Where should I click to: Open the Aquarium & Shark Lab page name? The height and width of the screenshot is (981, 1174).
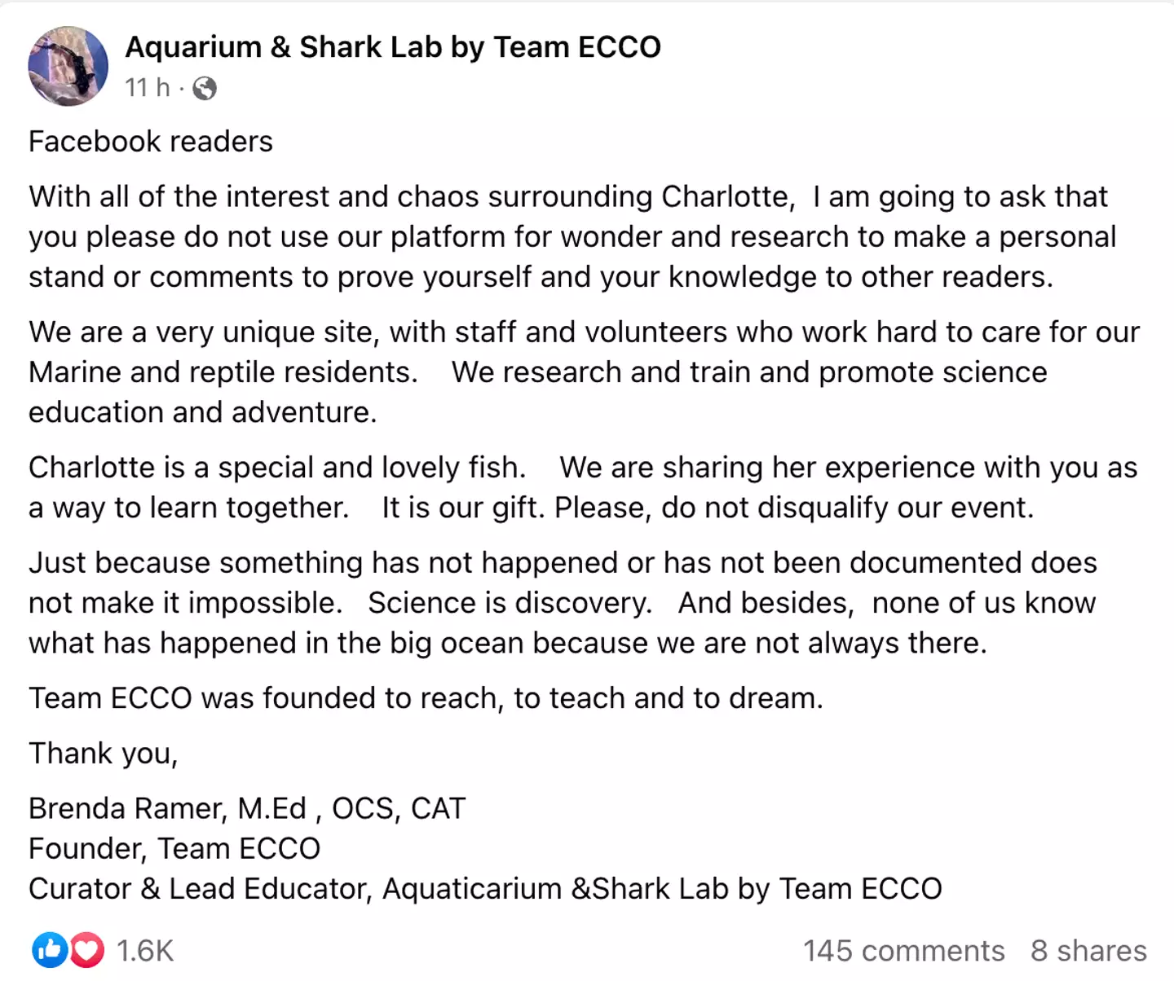point(392,46)
